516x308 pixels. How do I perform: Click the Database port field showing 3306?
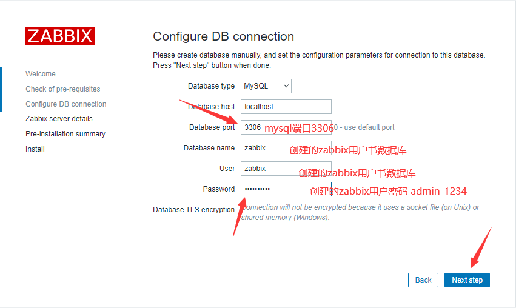tap(286, 127)
